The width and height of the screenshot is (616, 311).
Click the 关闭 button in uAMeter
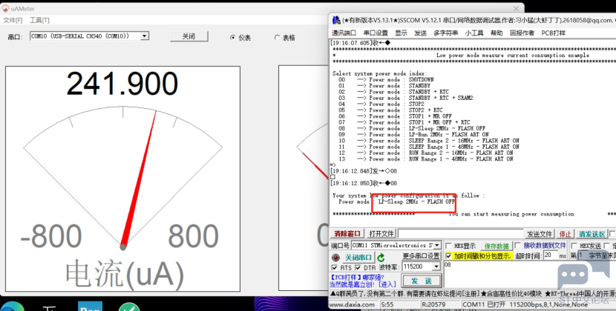point(189,36)
